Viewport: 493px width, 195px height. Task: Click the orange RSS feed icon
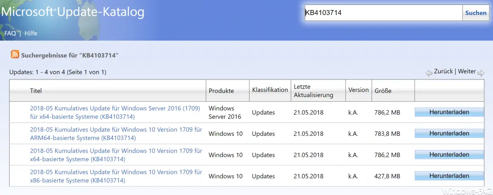[15, 55]
